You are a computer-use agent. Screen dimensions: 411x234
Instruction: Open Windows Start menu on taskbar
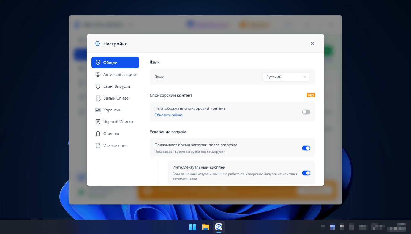[192, 227]
